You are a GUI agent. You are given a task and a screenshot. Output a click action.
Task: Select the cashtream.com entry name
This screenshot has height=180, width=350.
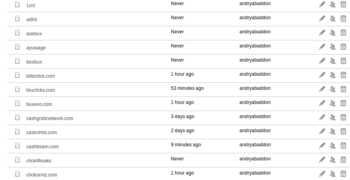[x=42, y=147]
